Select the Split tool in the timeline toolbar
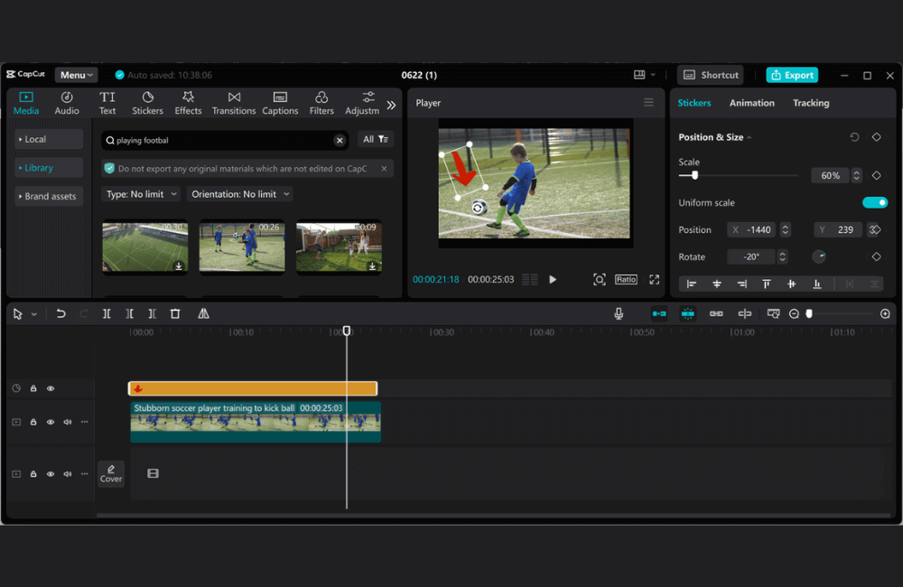Image resolution: width=903 pixels, height=587 pixels. pyautogui.click(x=106, y=313)
